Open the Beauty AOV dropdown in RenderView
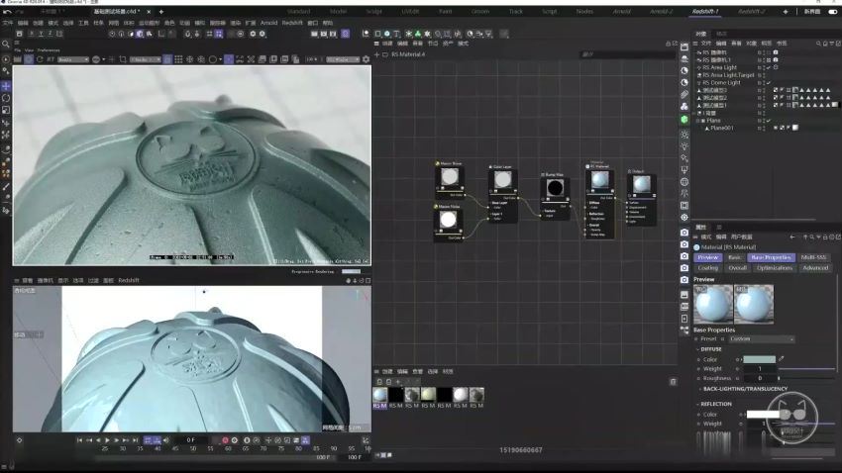 [73, 59]
